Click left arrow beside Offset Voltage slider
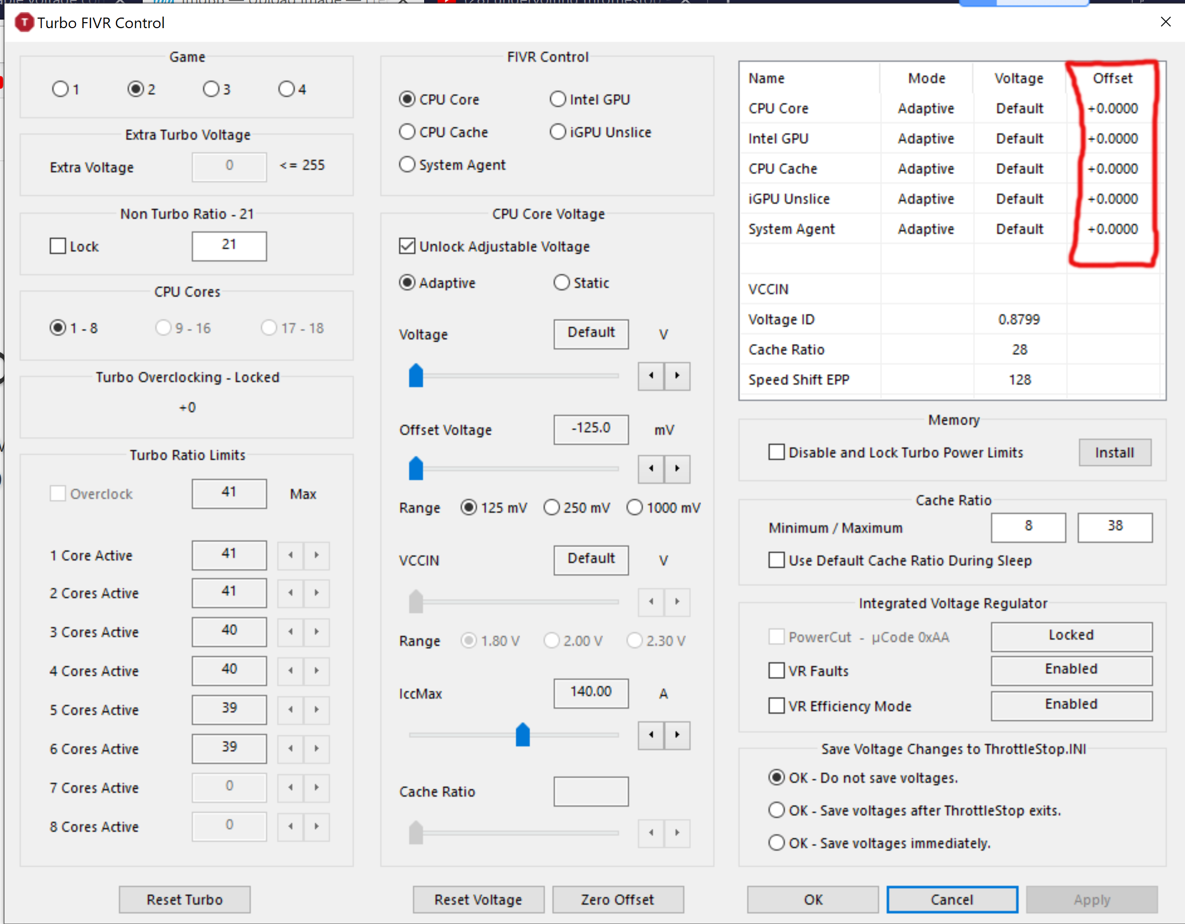Screen dimensions: 1185x924 (x=651, y=469)
